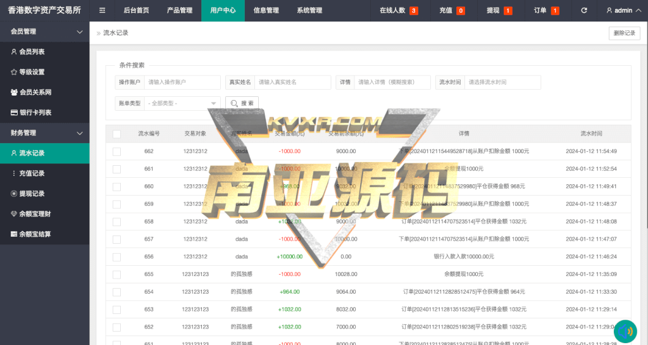
Task: Click 123123123 in row 653
Action: [195, 309]
